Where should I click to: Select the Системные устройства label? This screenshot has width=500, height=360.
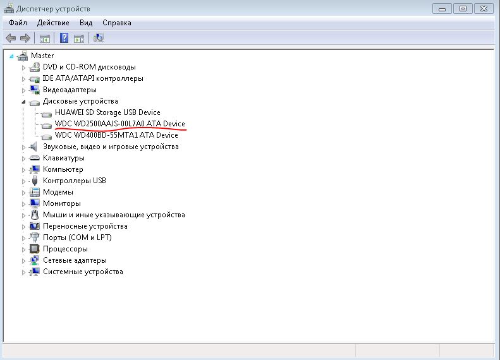[x=83, y=272]
